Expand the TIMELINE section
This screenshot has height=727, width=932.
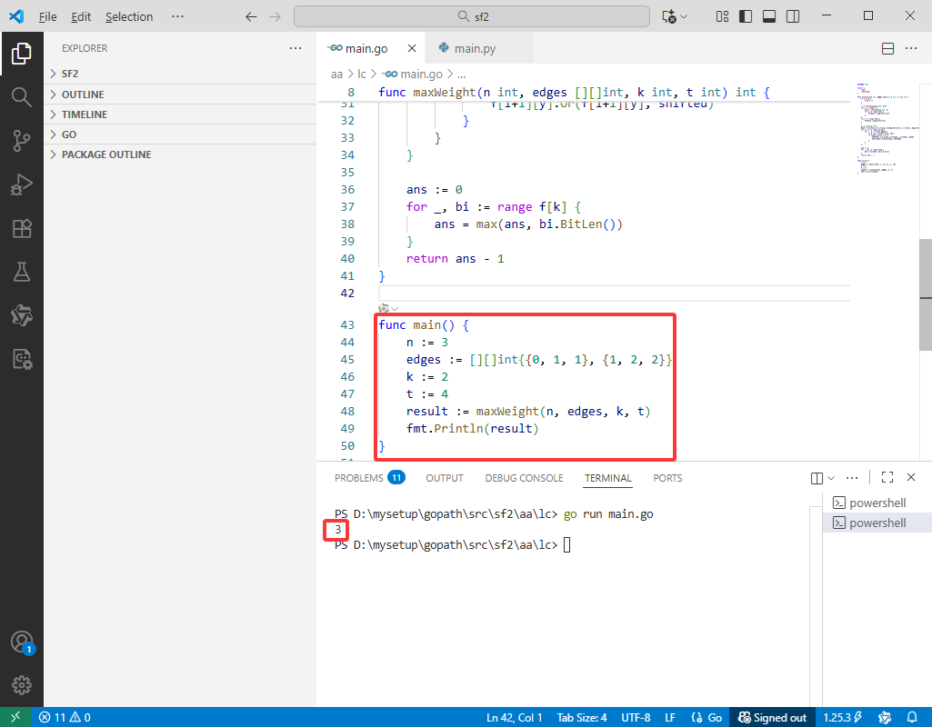pyautogui.click(x=180, y=114)
